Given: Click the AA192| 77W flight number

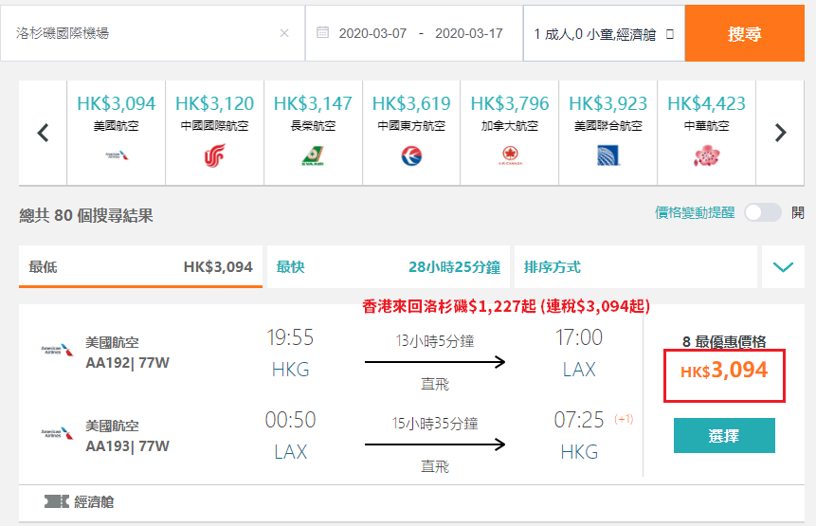Looking at the screenshot, I should [128, 363].
